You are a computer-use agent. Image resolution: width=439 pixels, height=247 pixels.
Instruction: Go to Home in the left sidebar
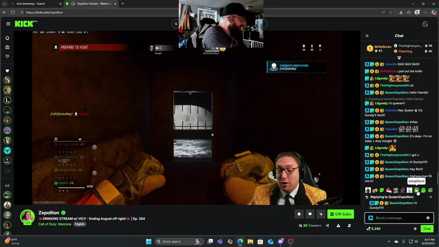[7, 38]
